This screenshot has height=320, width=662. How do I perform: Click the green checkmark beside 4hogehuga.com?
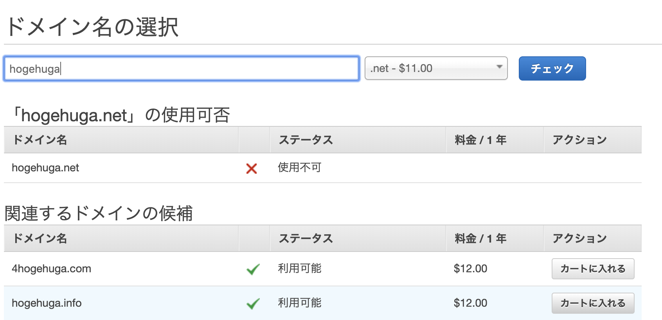253,269
